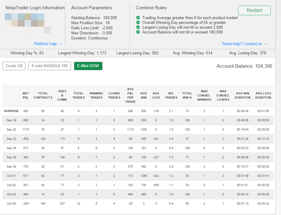The image size is (281, 215).
Task: Click the W/L TRADES column header
Action: coord(171,96)
